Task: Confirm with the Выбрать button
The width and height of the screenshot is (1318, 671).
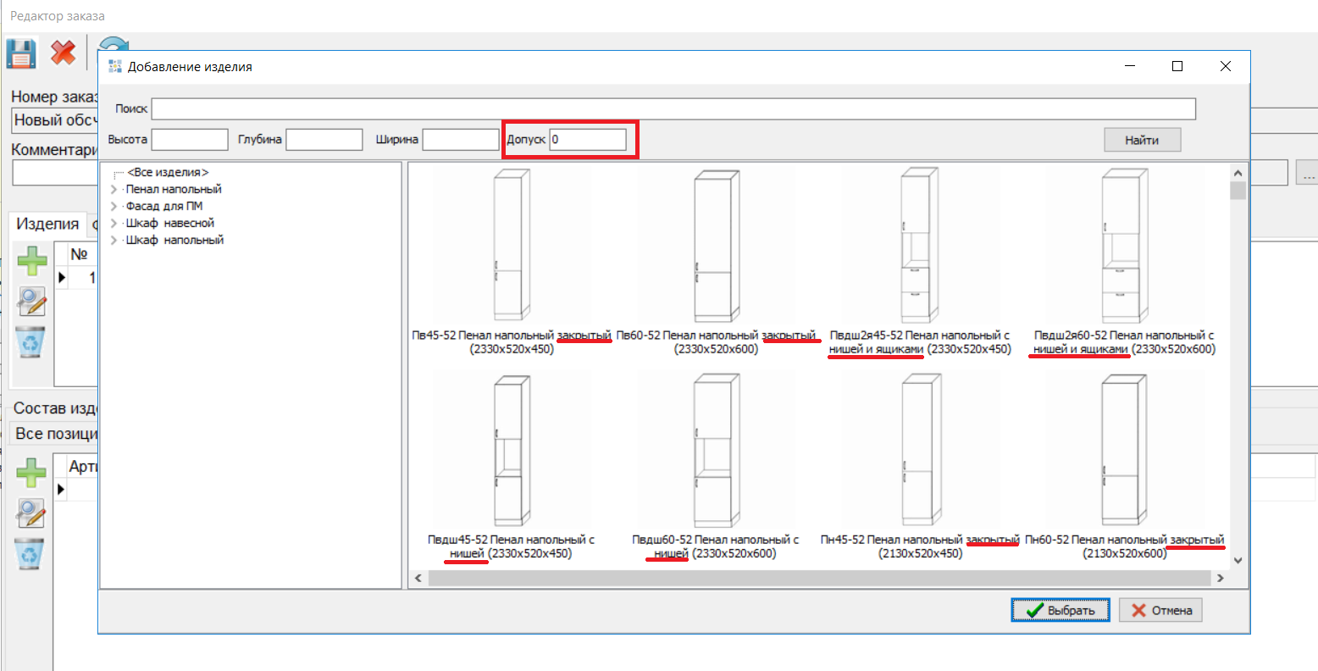Action: pos(1060,610)
